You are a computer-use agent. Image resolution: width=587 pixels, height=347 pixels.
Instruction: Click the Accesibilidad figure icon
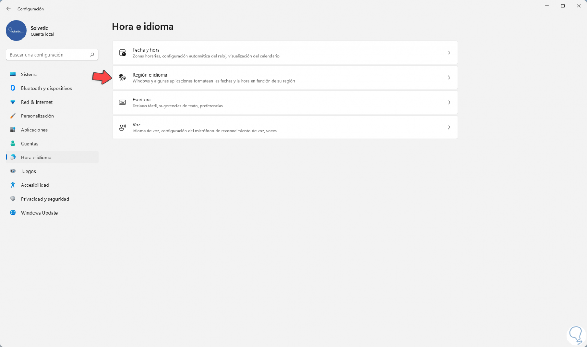point(13,185)
